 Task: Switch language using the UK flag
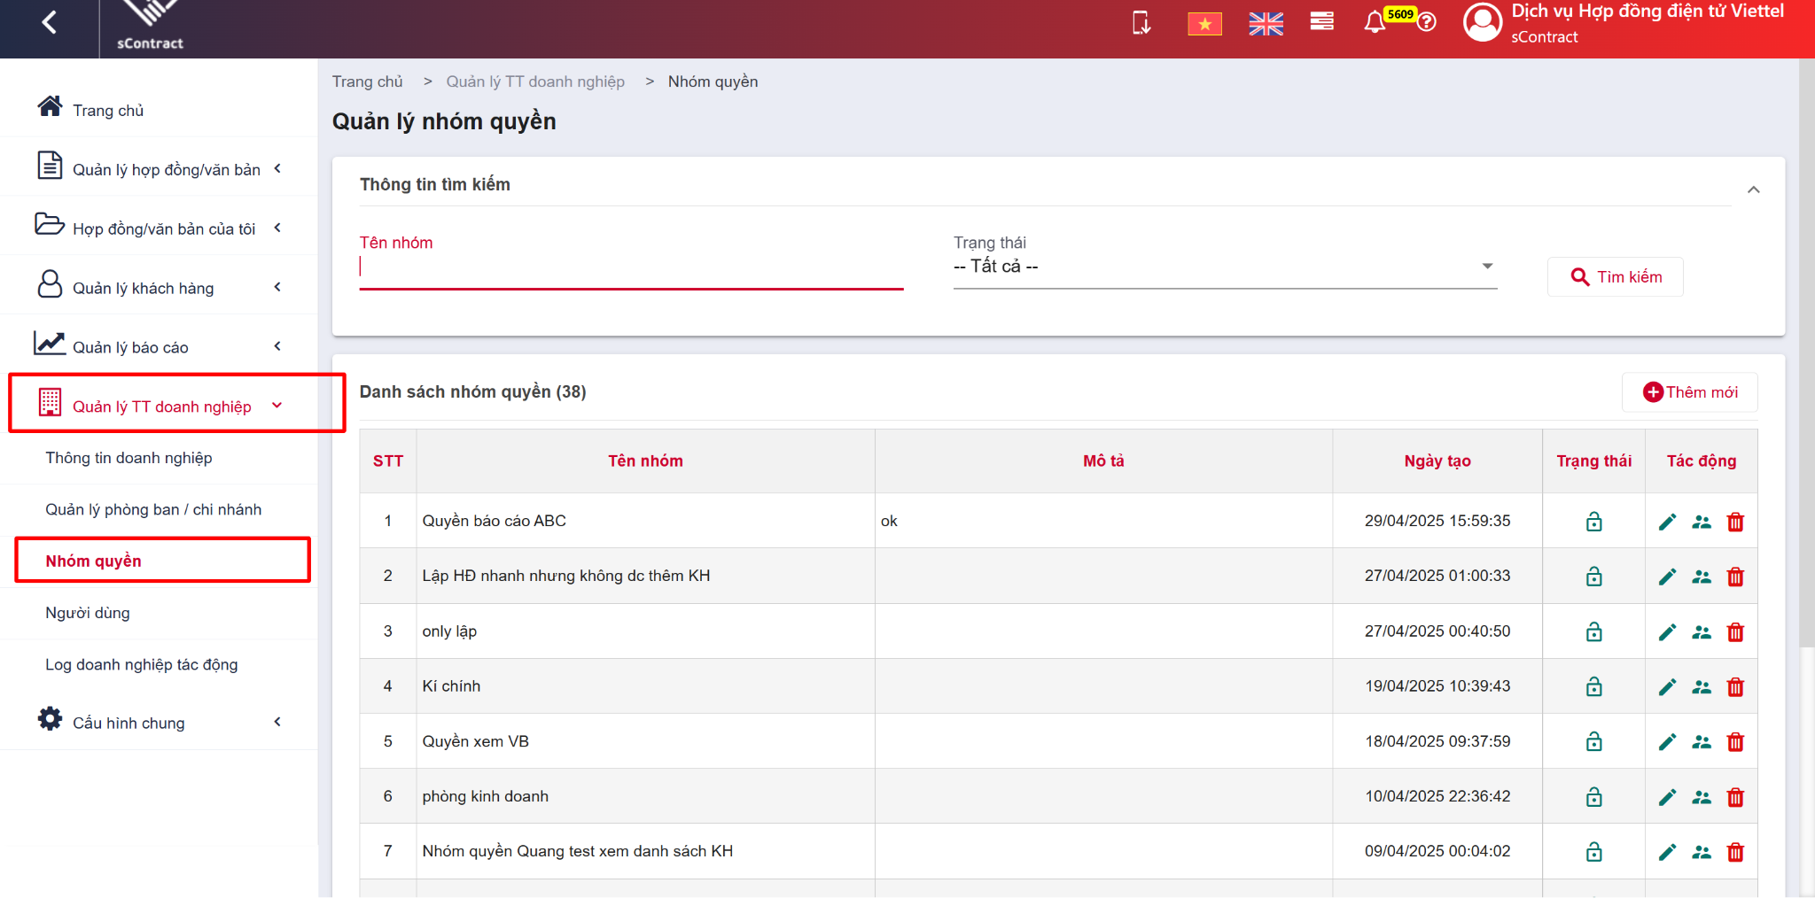pyautogui.click(x=1266, y=23)
